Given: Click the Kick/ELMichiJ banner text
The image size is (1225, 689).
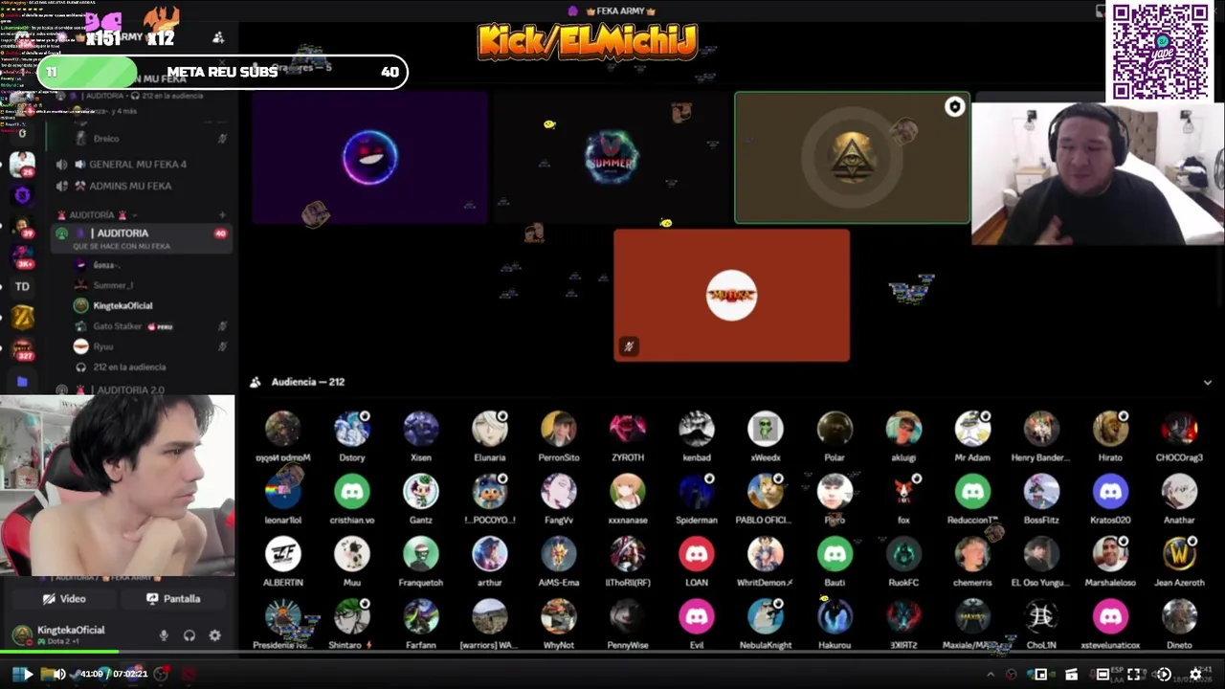Looking at the screenshot, I should (x=589, y=42).
